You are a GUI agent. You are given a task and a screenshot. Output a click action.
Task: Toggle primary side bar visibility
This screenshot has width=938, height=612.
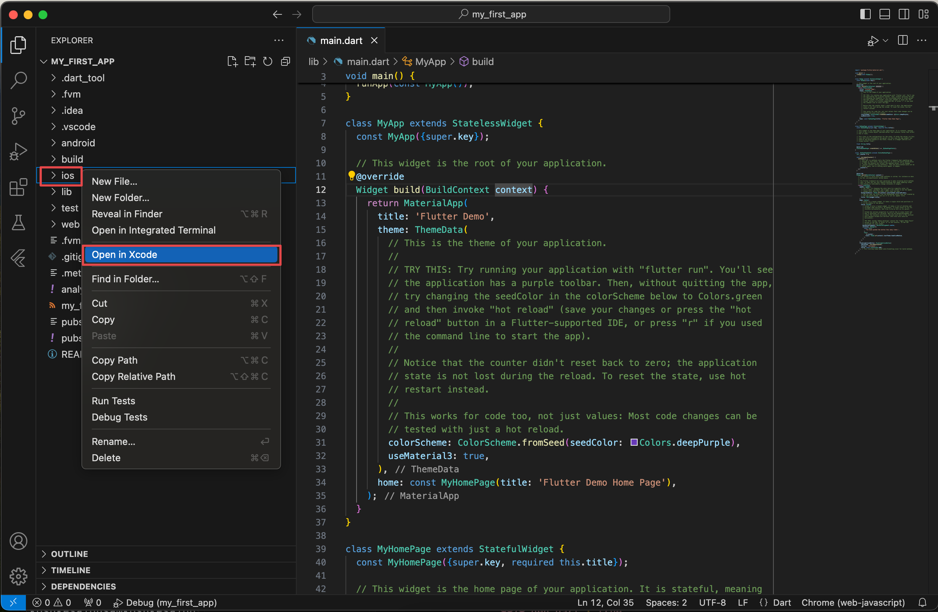[865, 14]
